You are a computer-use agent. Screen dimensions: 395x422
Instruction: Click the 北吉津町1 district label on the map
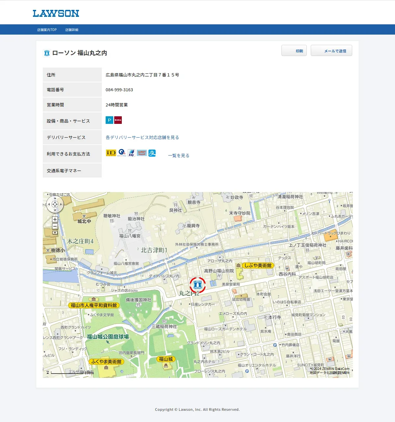click(x=154, y=250)
